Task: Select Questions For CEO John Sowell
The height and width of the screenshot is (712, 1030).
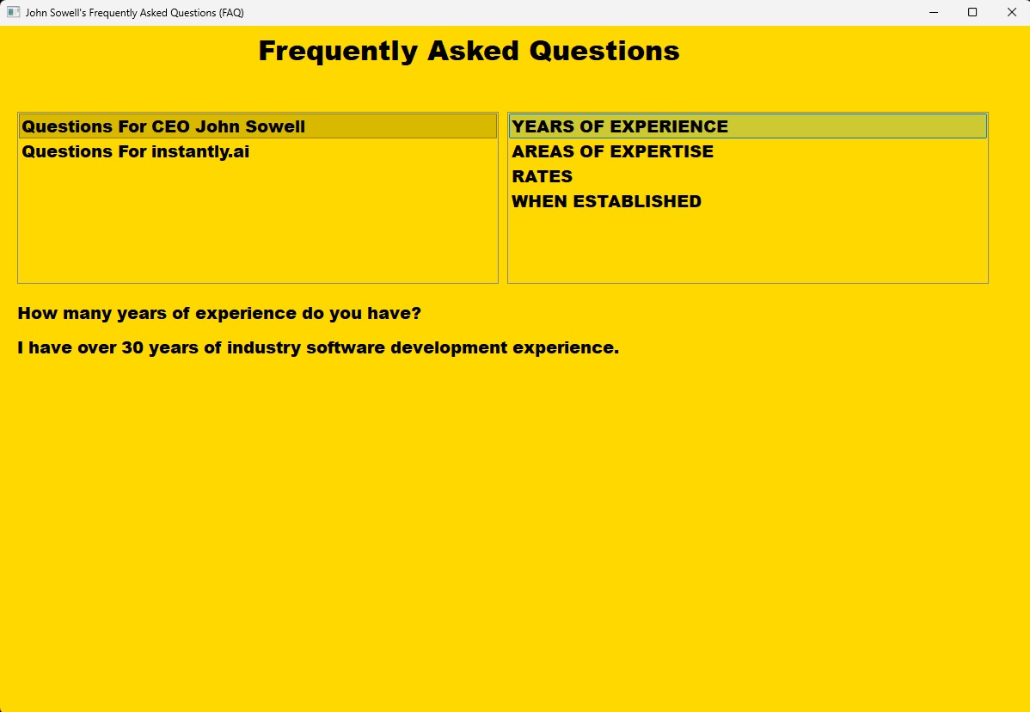Action: (x=163, y=126)
